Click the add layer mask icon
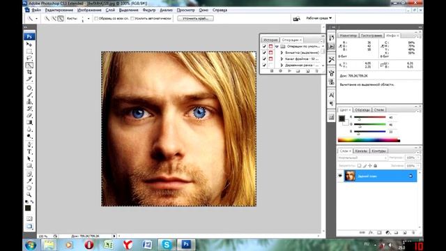The height and width of the screenshot is (251, 446). (x=379, y=232)
